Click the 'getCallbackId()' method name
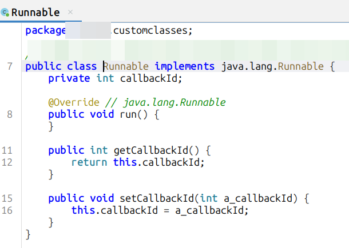The height and width of the screenshot is (248, 349). pyautogui.click(x=156, y=150)
